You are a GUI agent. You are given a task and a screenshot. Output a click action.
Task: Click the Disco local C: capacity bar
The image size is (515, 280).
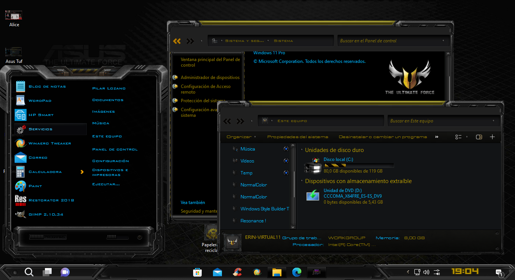[358, 165]
